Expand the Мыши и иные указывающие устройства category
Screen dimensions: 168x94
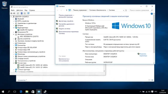14,56
